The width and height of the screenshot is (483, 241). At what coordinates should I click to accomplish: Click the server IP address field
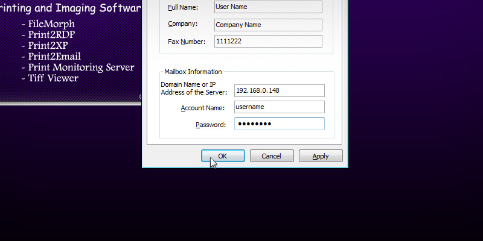coord(280,91)
